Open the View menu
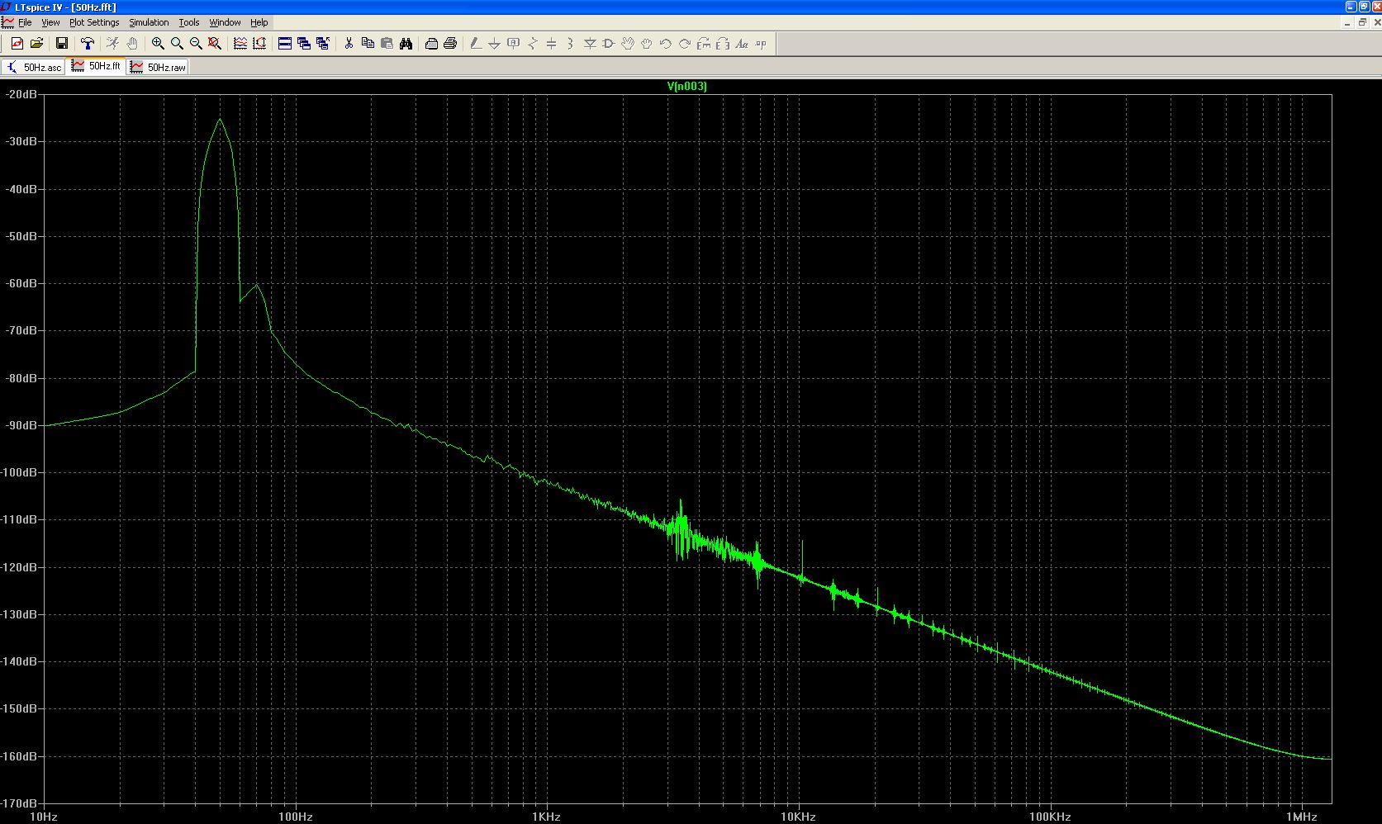Viewport: 1382px width, 824px height. tap(50, 22)
